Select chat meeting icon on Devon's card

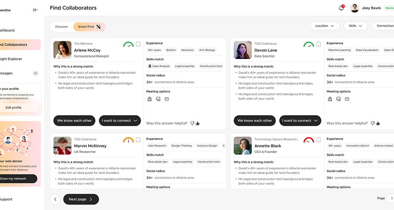(339, 99)
